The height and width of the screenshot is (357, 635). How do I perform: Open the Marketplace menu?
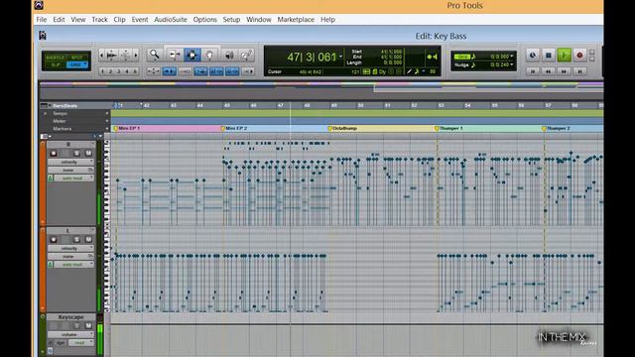[x=296, y=20]
